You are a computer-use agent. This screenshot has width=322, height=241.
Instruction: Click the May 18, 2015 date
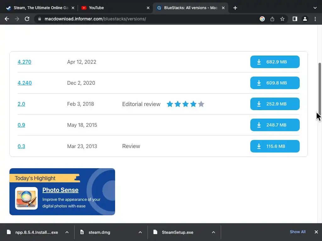pos(82,125)
